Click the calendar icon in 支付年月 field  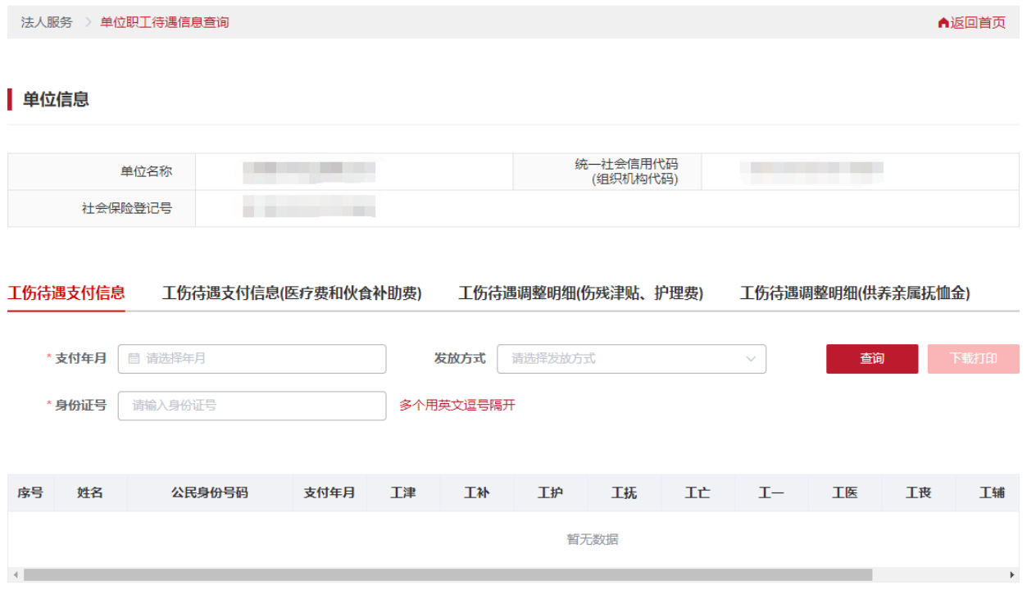(x=134, y=359)
